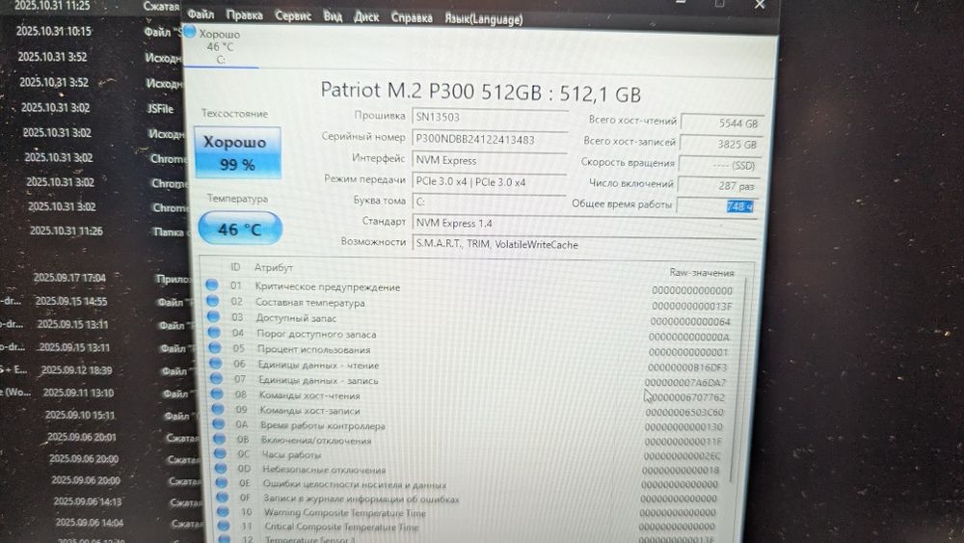Click status icon for Порог доступного запаса
Screen dimensions: 964x543
click(214, 332)
